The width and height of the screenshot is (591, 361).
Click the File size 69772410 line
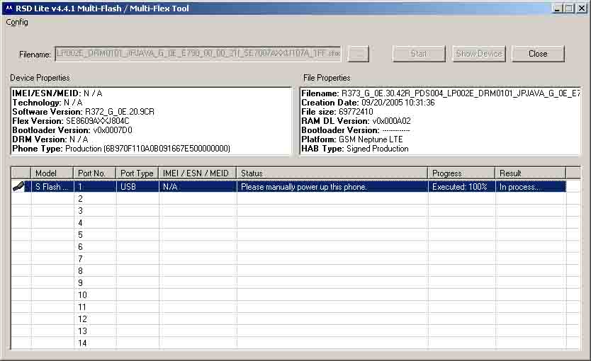[x=337, y=112]
